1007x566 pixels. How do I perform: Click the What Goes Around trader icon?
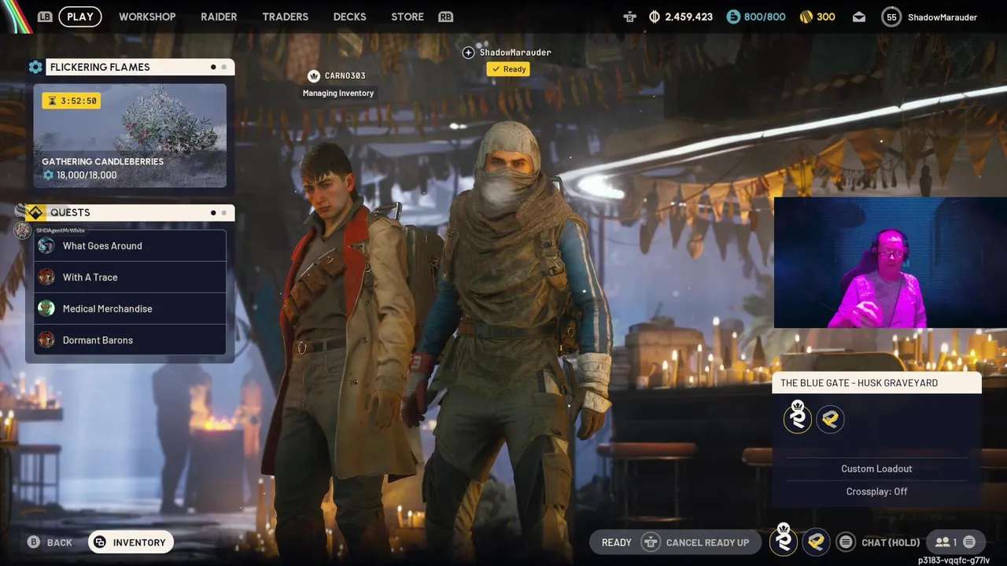pyautogui.click(x=46, y=246)
